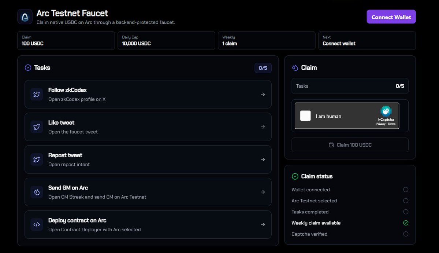This screenshot has width=439, height=253.
Task: Click the Claim status heading text
Action: pos(317,176)
